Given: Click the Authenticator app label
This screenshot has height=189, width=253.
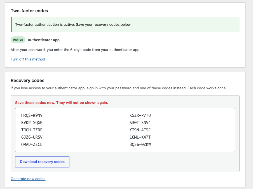Looking at the screenshot, I should click(x=44, y=40).
